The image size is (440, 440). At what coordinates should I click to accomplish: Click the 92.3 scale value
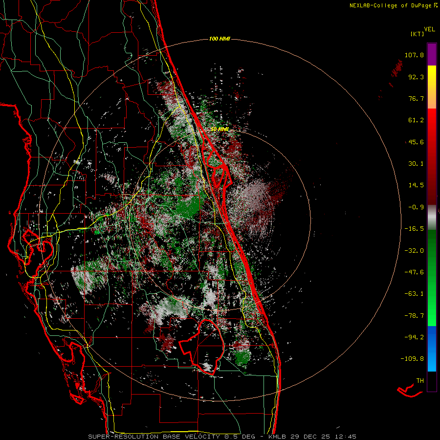416,77
